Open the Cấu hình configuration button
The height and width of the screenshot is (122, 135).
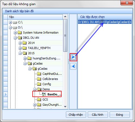tap(98, 115)
